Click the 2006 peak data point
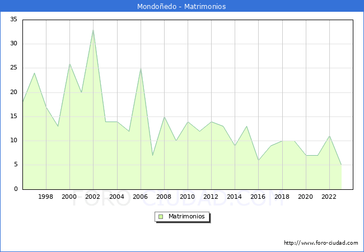This screenshot has width=364, height=252. [x=141, y=68]
